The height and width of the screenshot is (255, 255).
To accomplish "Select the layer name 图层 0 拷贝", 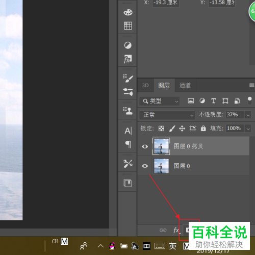I will click(x=188, y=146).
